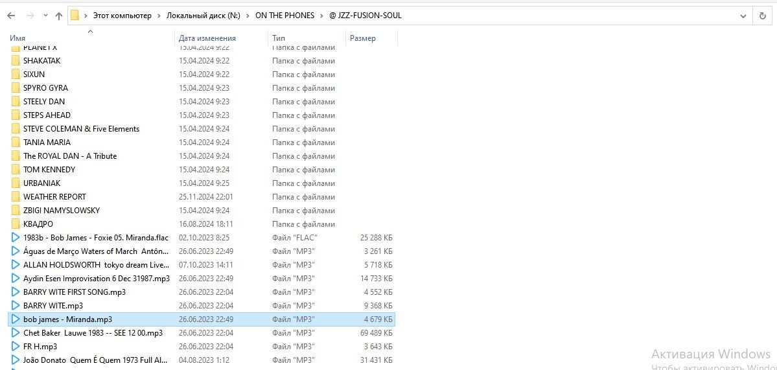This screenshot has height=370, width=777.
Task: Click media icon of bob james - Miranda.mp3
Action: [16, 319]
